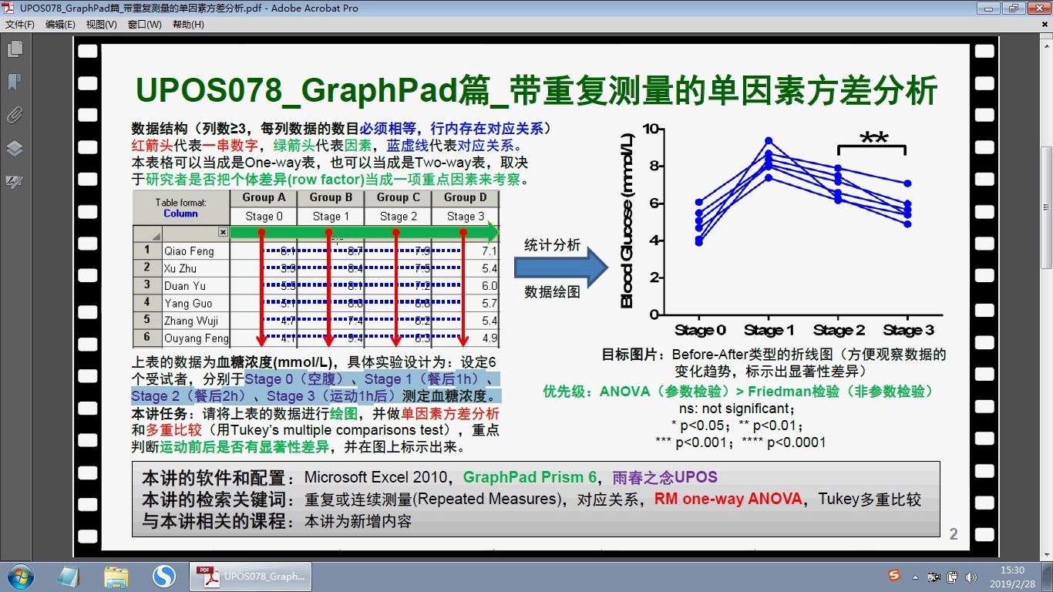Open the 窗口(W) menu
The width and height of the screenshot is (1053, 592).
pos(143,24)
